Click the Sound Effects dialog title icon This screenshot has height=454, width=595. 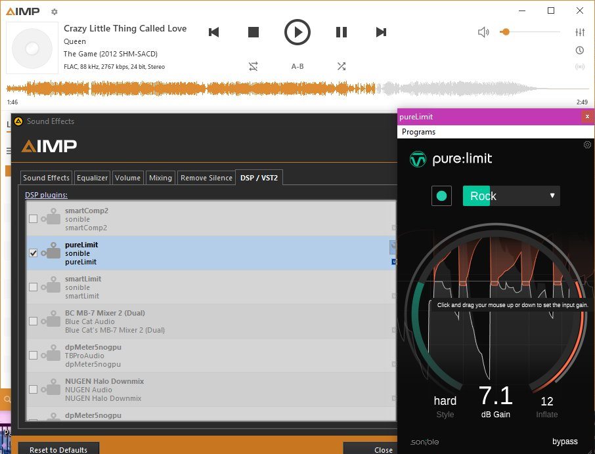coord(18,121)
